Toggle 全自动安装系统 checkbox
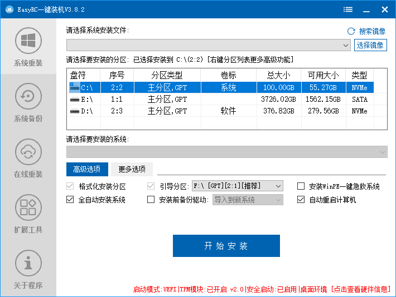This screenshot has height=297, width=396. [x=70, y=200]
